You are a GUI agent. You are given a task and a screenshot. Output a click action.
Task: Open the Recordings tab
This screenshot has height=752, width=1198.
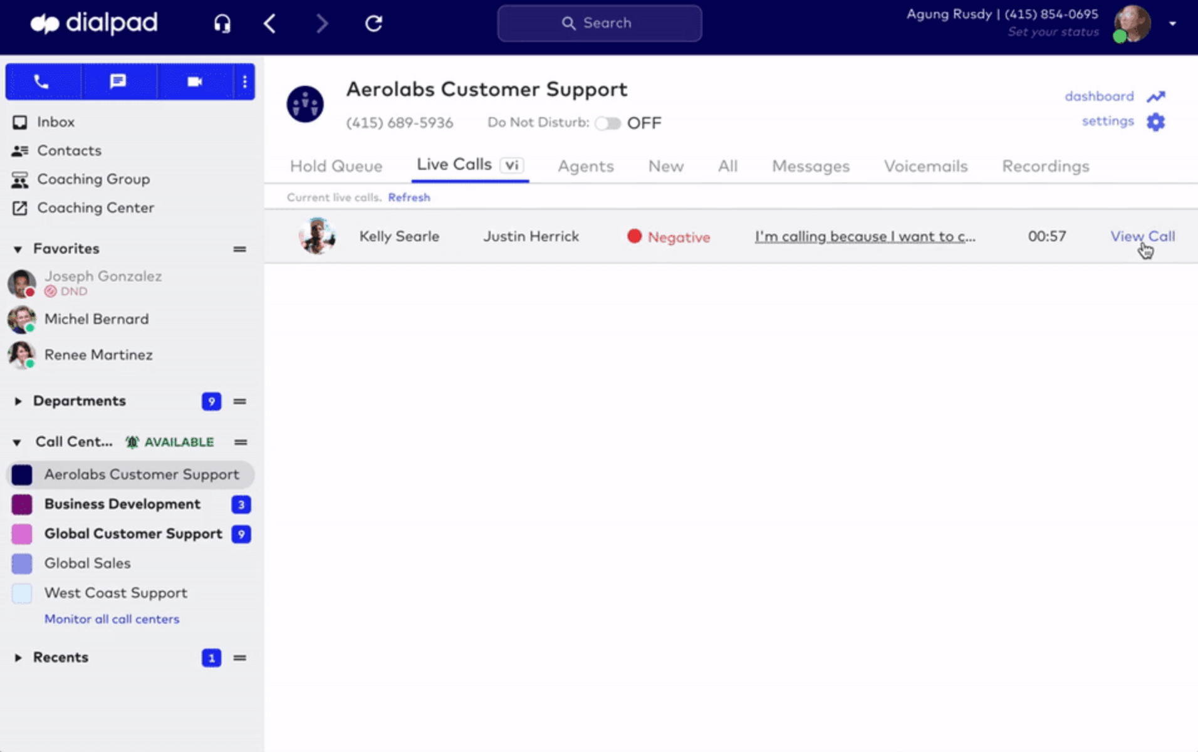click(1045, 166)
